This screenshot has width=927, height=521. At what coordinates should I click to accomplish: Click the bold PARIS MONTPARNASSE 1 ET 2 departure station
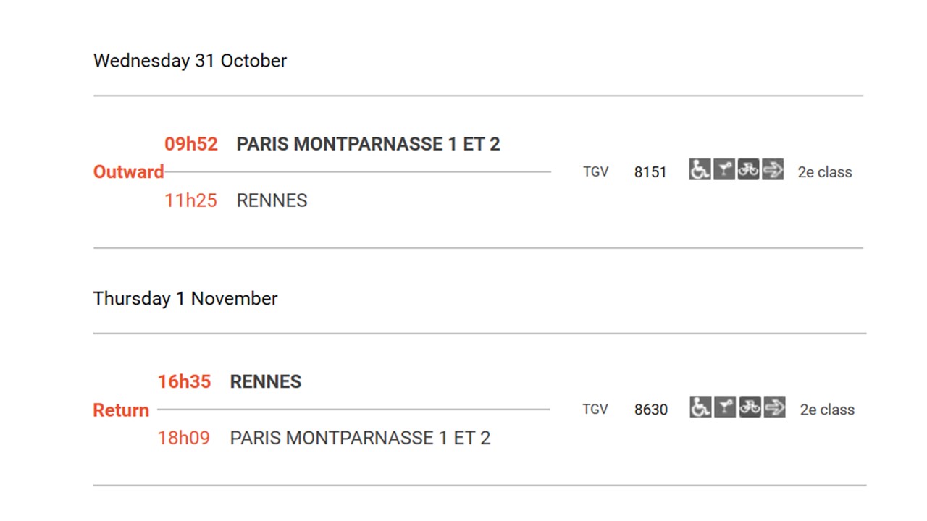(368, 144)
